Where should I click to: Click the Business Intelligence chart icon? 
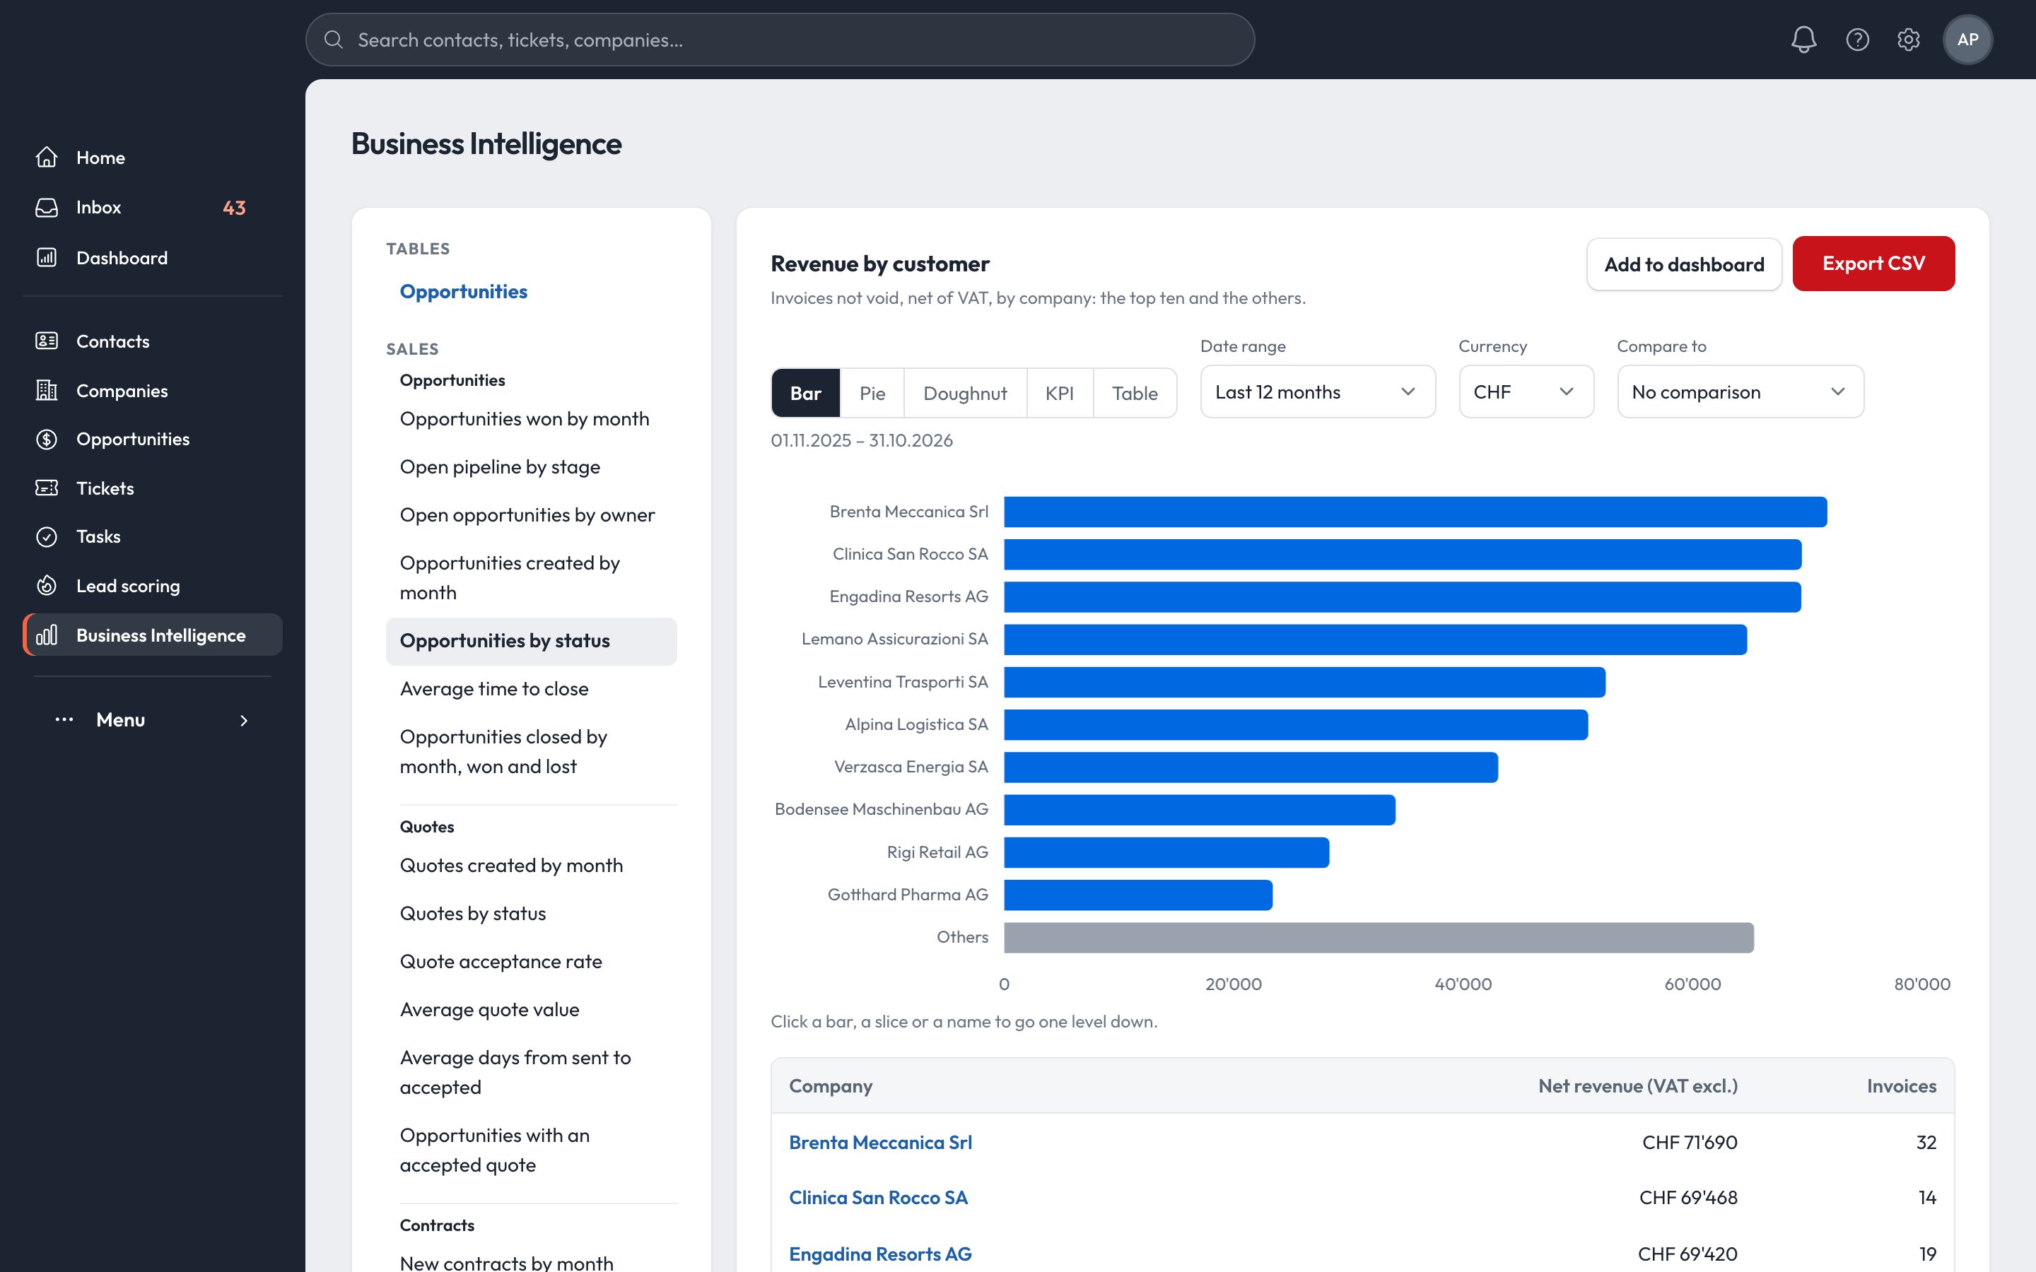(47, 635)
